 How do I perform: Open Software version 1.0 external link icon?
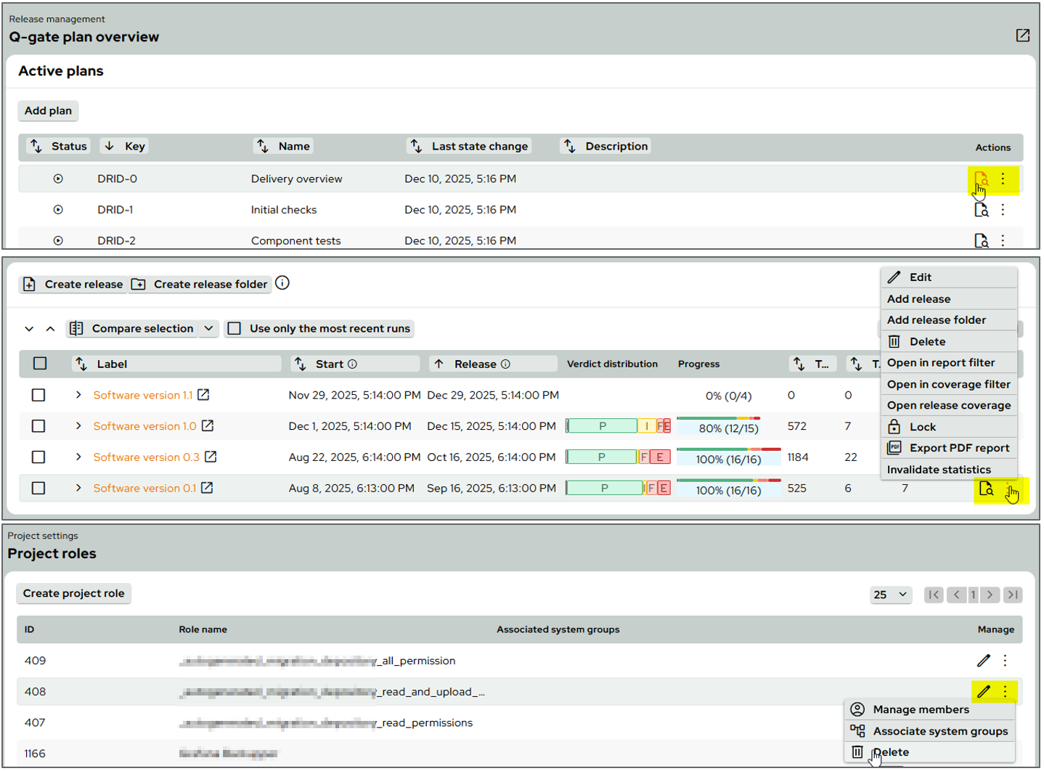(208, 426)
